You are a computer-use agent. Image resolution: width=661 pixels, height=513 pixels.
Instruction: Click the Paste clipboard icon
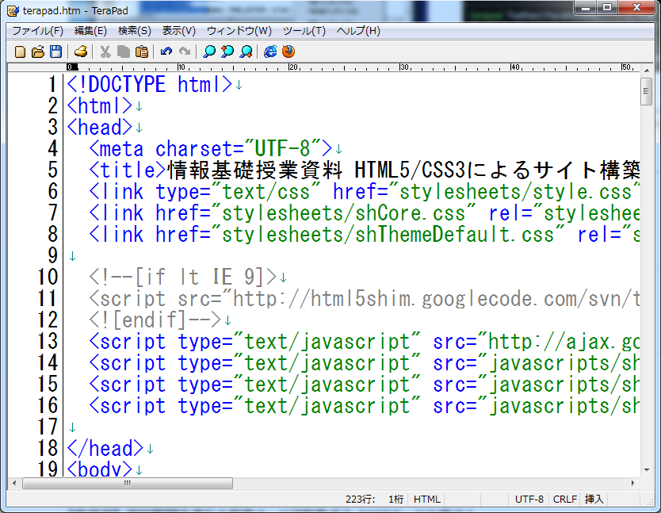click(x=141, y=52)
